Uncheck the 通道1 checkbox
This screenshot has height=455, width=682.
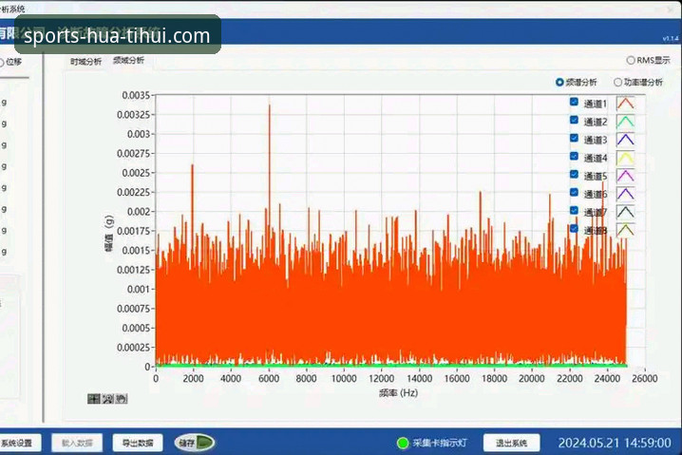coord(574,102)
